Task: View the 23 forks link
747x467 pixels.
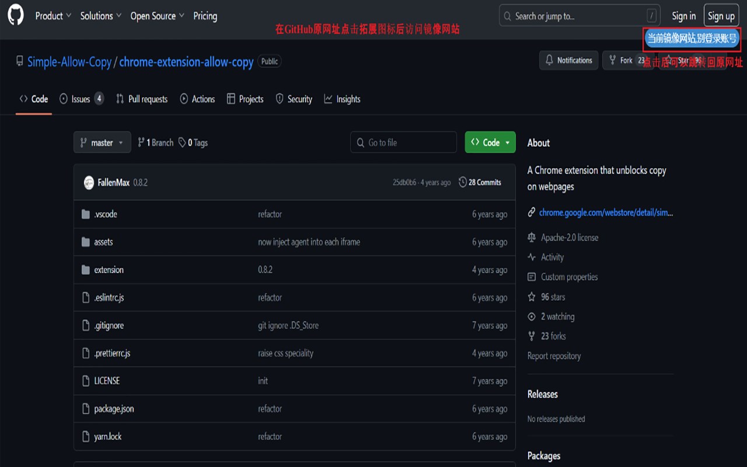Action: [553, 336]
